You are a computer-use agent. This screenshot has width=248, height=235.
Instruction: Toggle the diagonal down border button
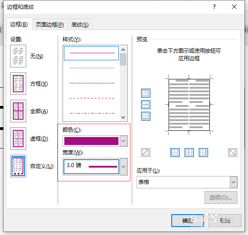[x=232, y=153]
